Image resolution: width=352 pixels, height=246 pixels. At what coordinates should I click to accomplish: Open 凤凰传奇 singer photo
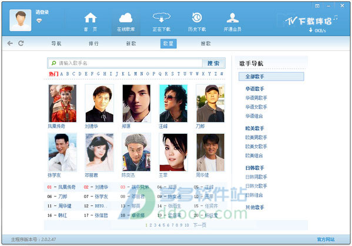tap(62, 103)
